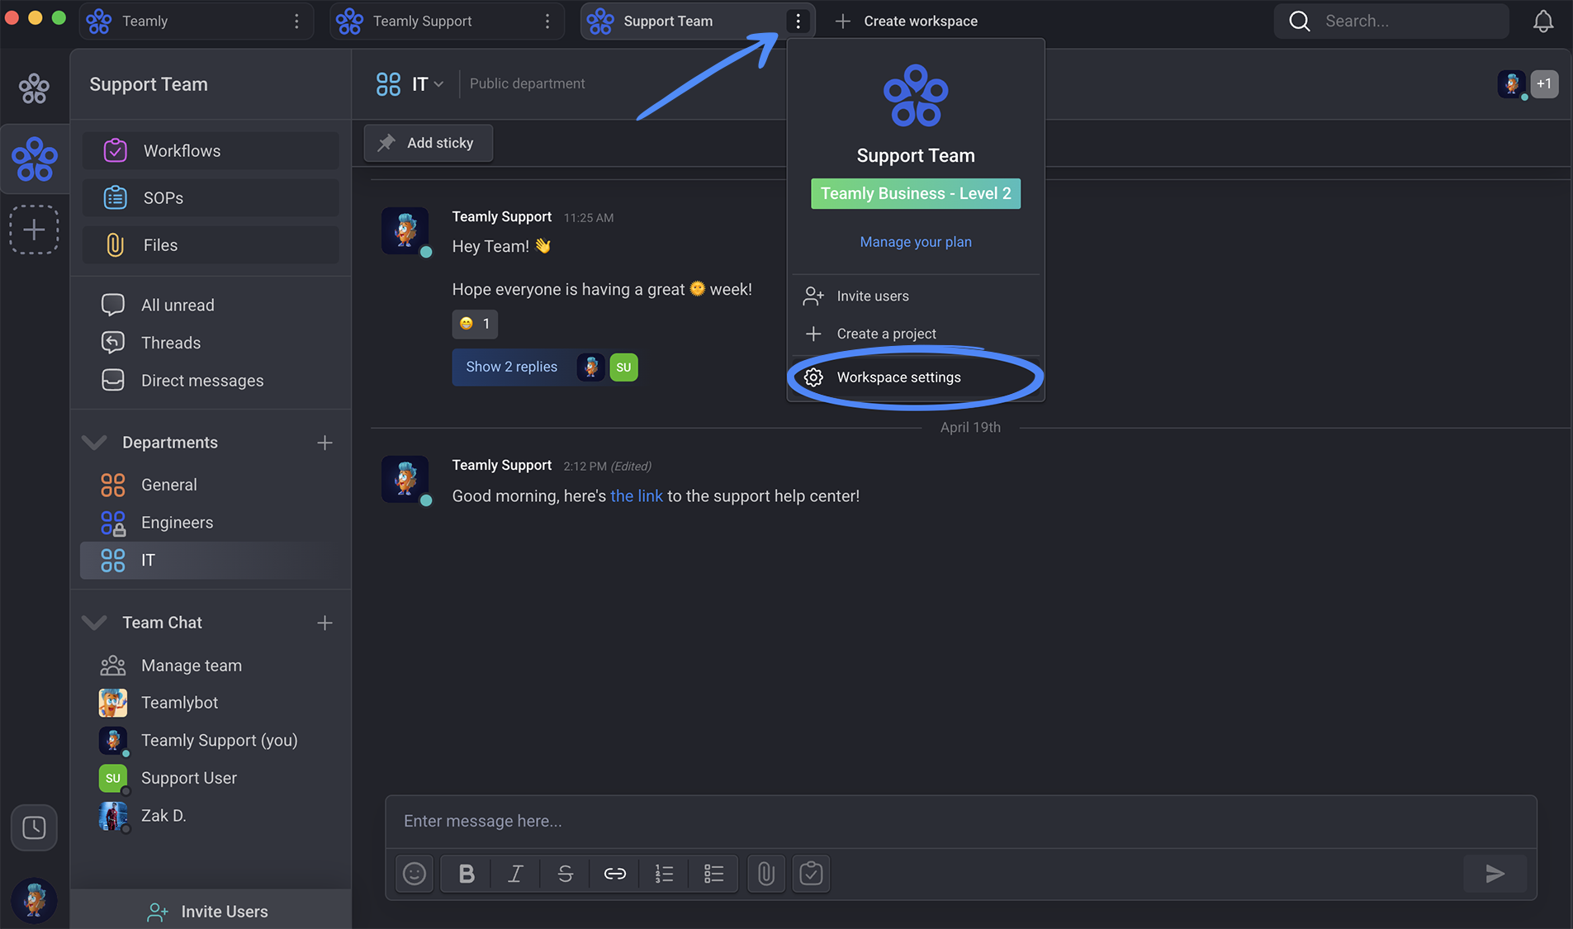This screenshot has height=929, width=1573.
Task: Click the member avatar in the header
Action: (1512, 83)
